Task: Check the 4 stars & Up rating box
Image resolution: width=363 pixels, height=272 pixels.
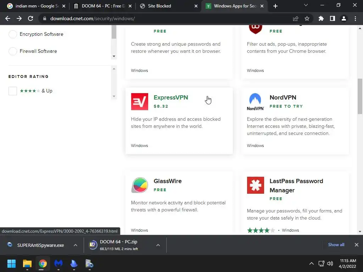Action: [13, 91]
